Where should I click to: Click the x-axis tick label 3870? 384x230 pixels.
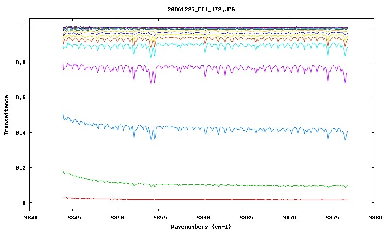288,218
